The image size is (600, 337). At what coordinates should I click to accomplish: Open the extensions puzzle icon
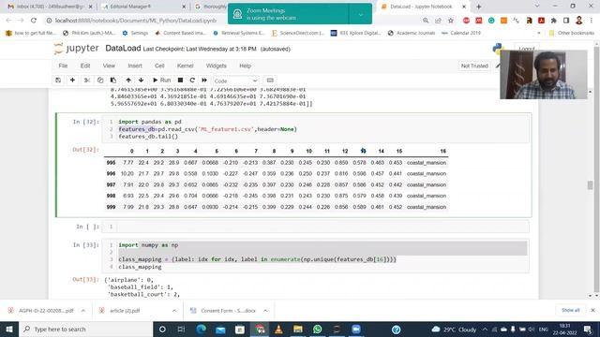(x=554, y=21)
